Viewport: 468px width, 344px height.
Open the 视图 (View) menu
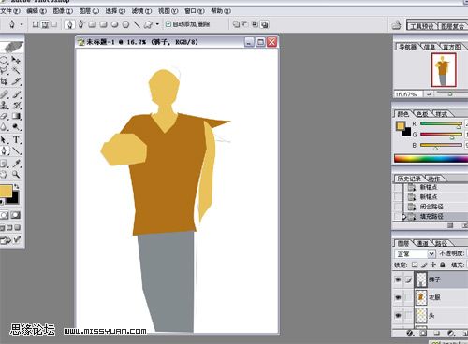pyautogui.click(x=168, y=11)
